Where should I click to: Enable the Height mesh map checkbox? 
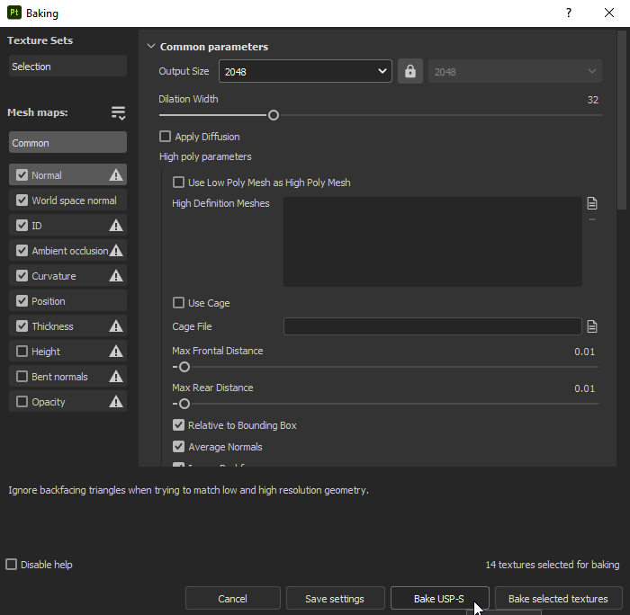click(22, 352)
